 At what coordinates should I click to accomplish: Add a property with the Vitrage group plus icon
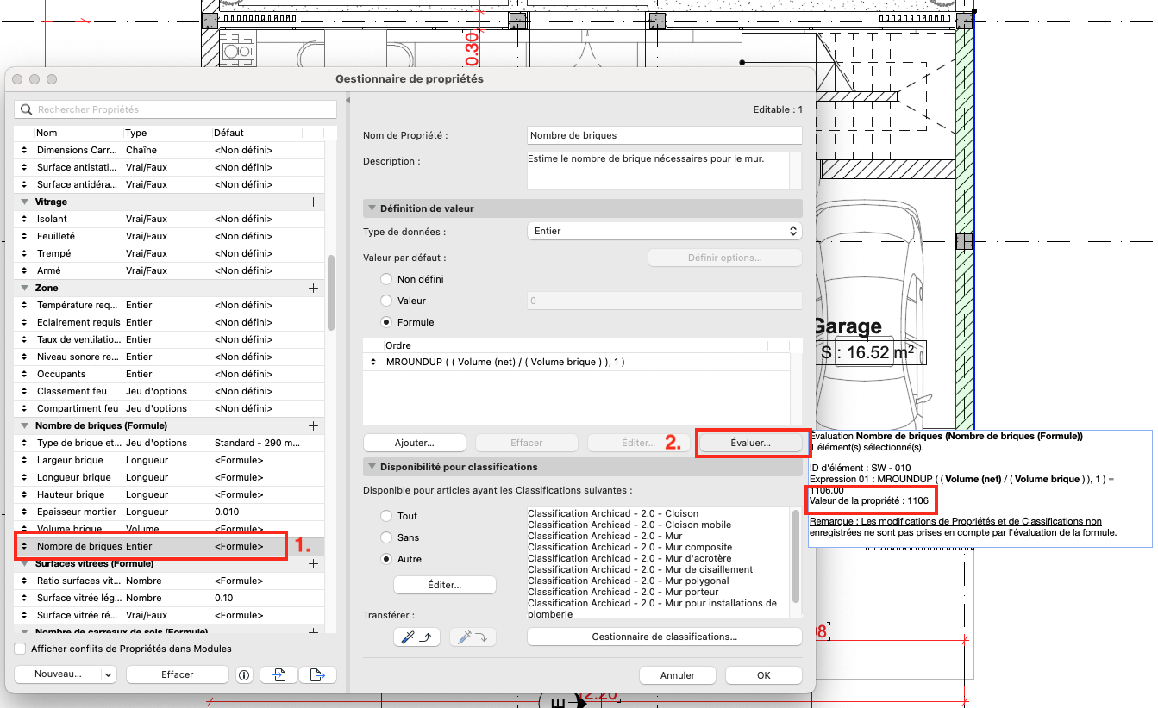[314, 202]
